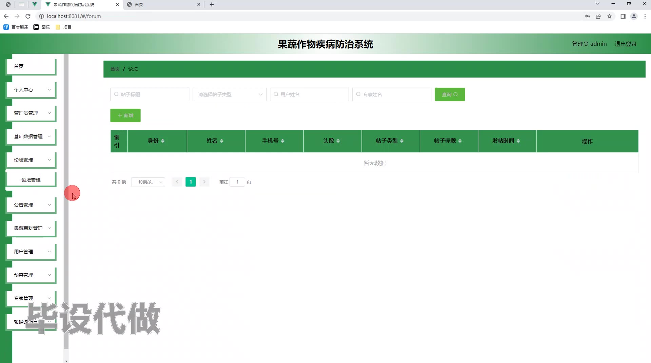Viewport: 651px width, 363px height.
Task: Open 项目 bookmarks folder
Action: pyautogui.click(x=63, y=27)
